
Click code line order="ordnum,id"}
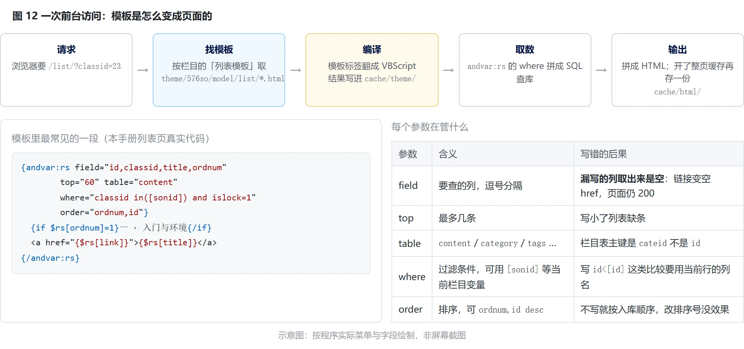pyautogui.click(x=104, y=212)
